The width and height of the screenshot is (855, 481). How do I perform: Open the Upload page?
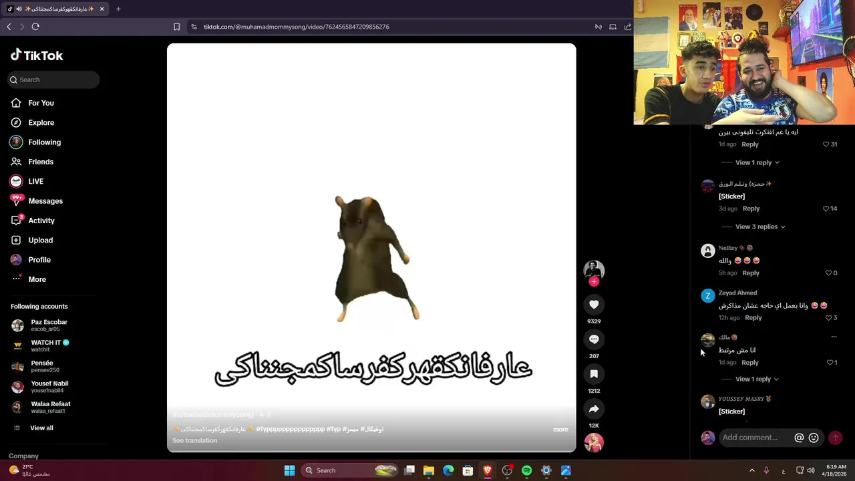click(x=31, y=240)
